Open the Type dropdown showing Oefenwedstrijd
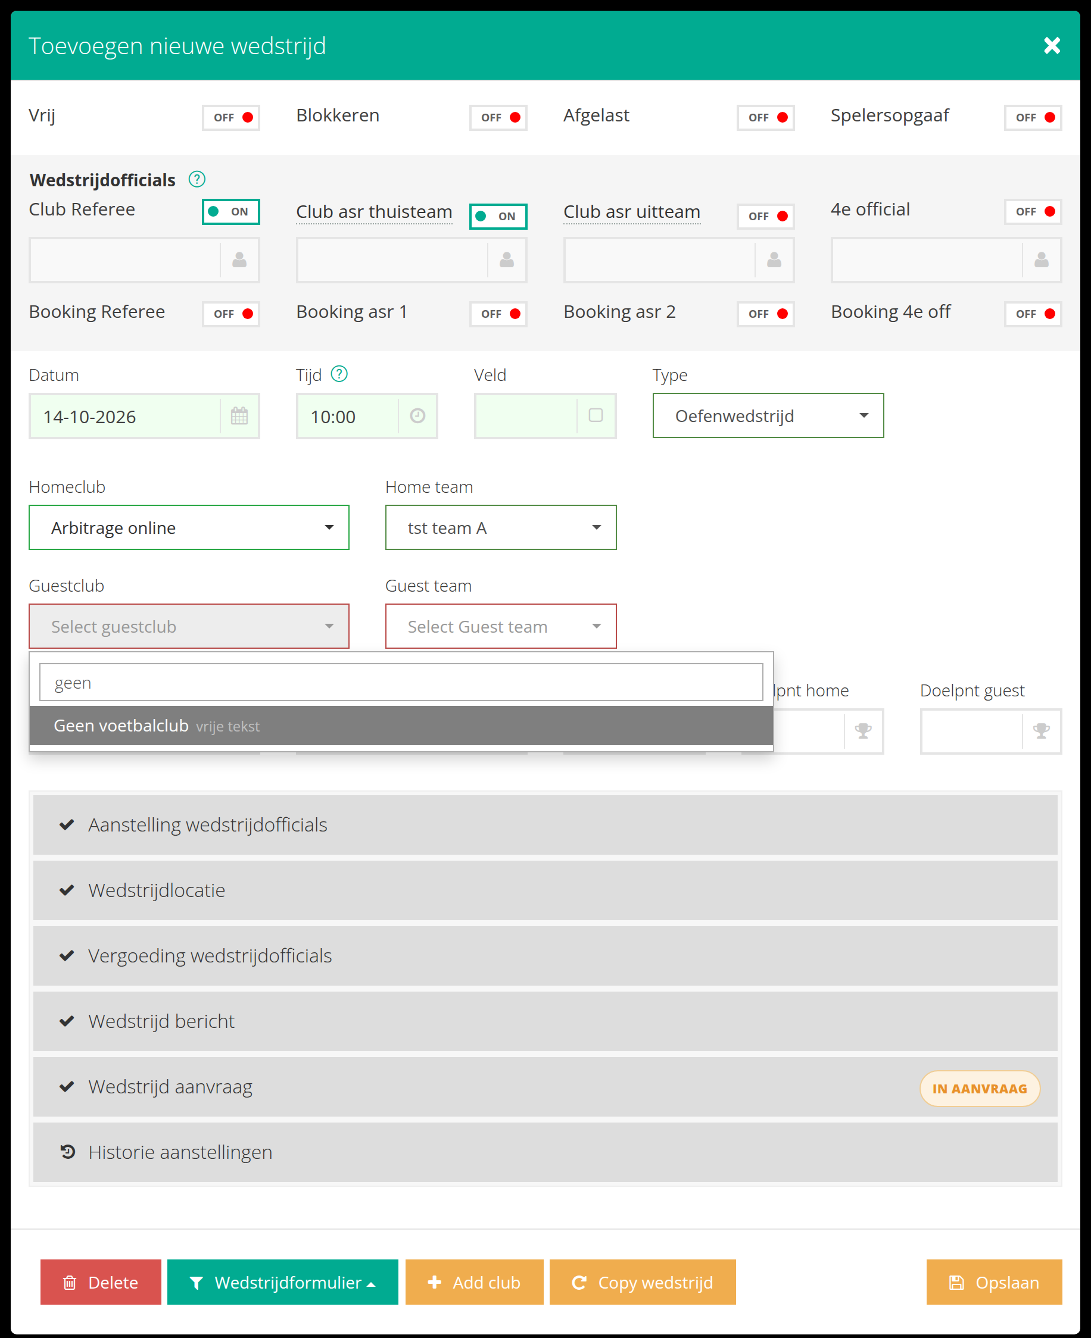This screenshot has width=1091, height=1338. tap(768, 416)
